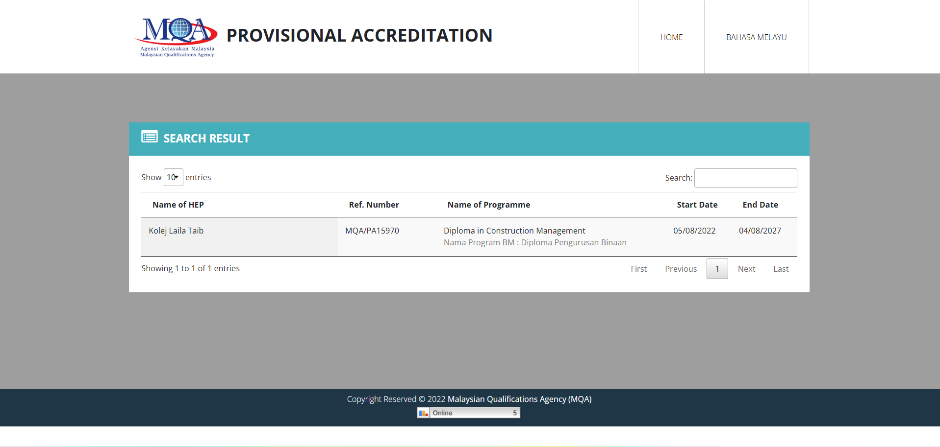Image resolution: width=940 pixels, height=447 pixels.
Task: Open the HOME menu item
Action: click(x=671, y=37)
